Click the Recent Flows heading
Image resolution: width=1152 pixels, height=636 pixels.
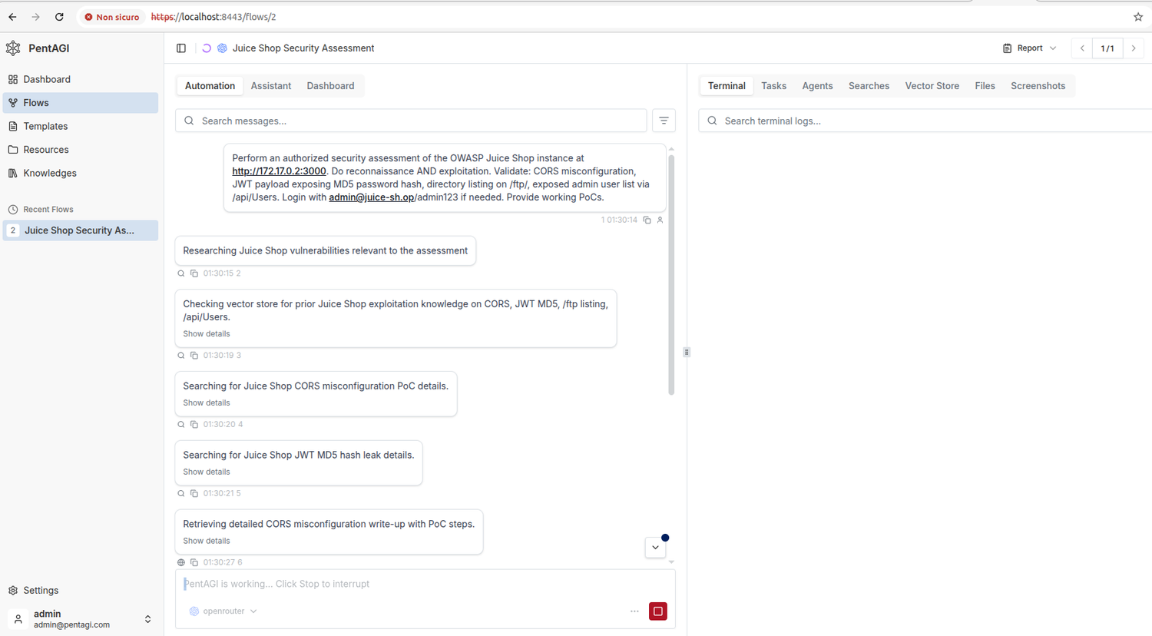point(48,210)
